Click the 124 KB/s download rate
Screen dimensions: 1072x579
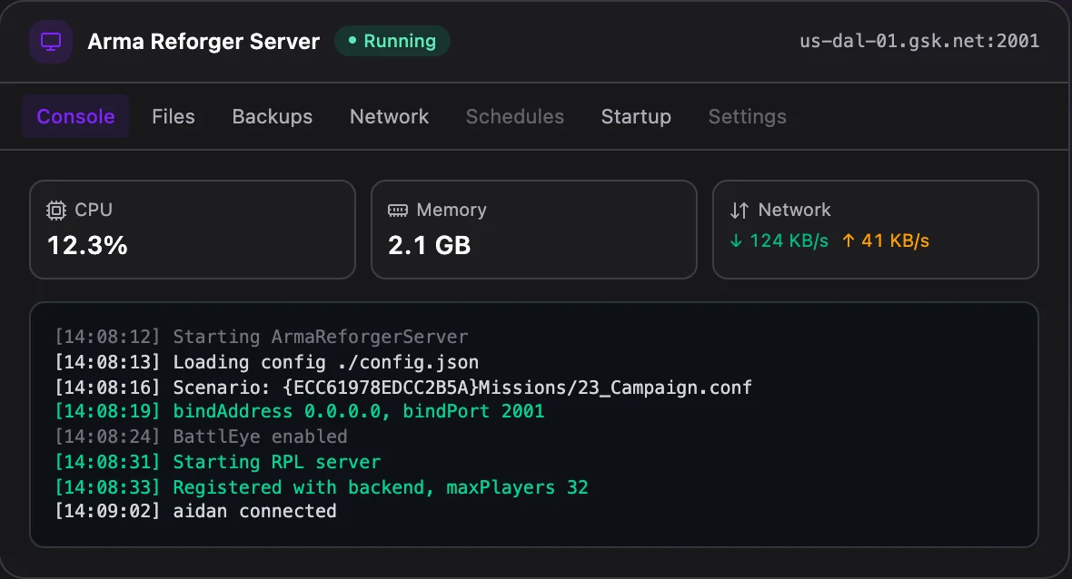coord(789,240)
